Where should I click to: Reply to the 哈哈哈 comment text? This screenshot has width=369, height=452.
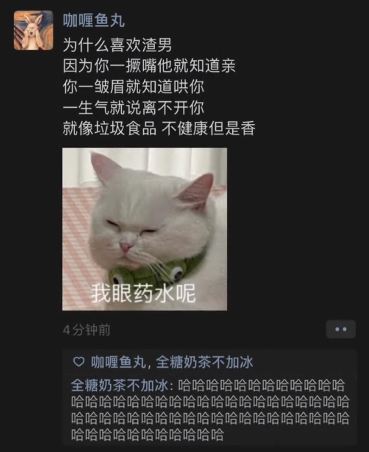click(x=211, y=410)
